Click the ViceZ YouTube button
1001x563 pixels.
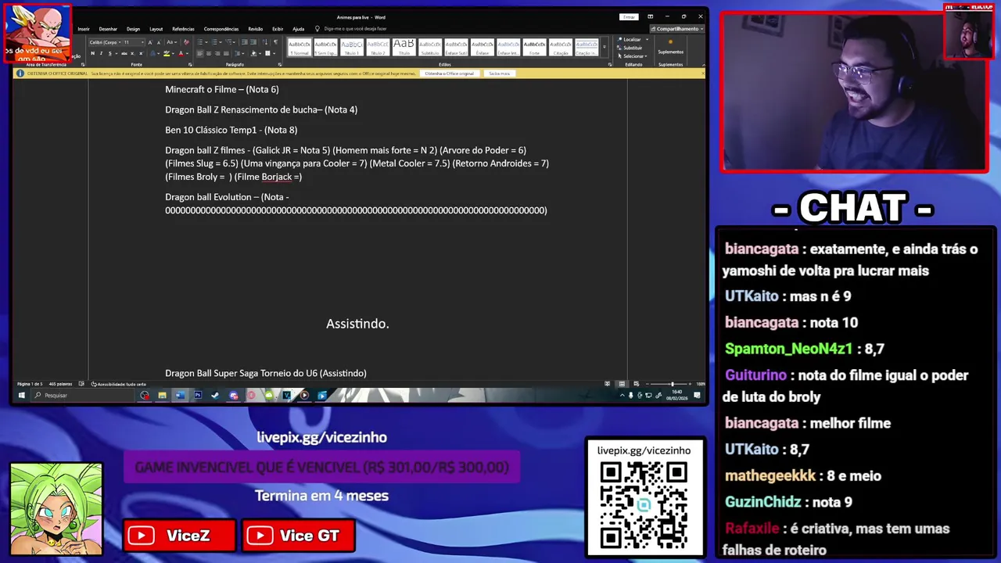point(179,536)
